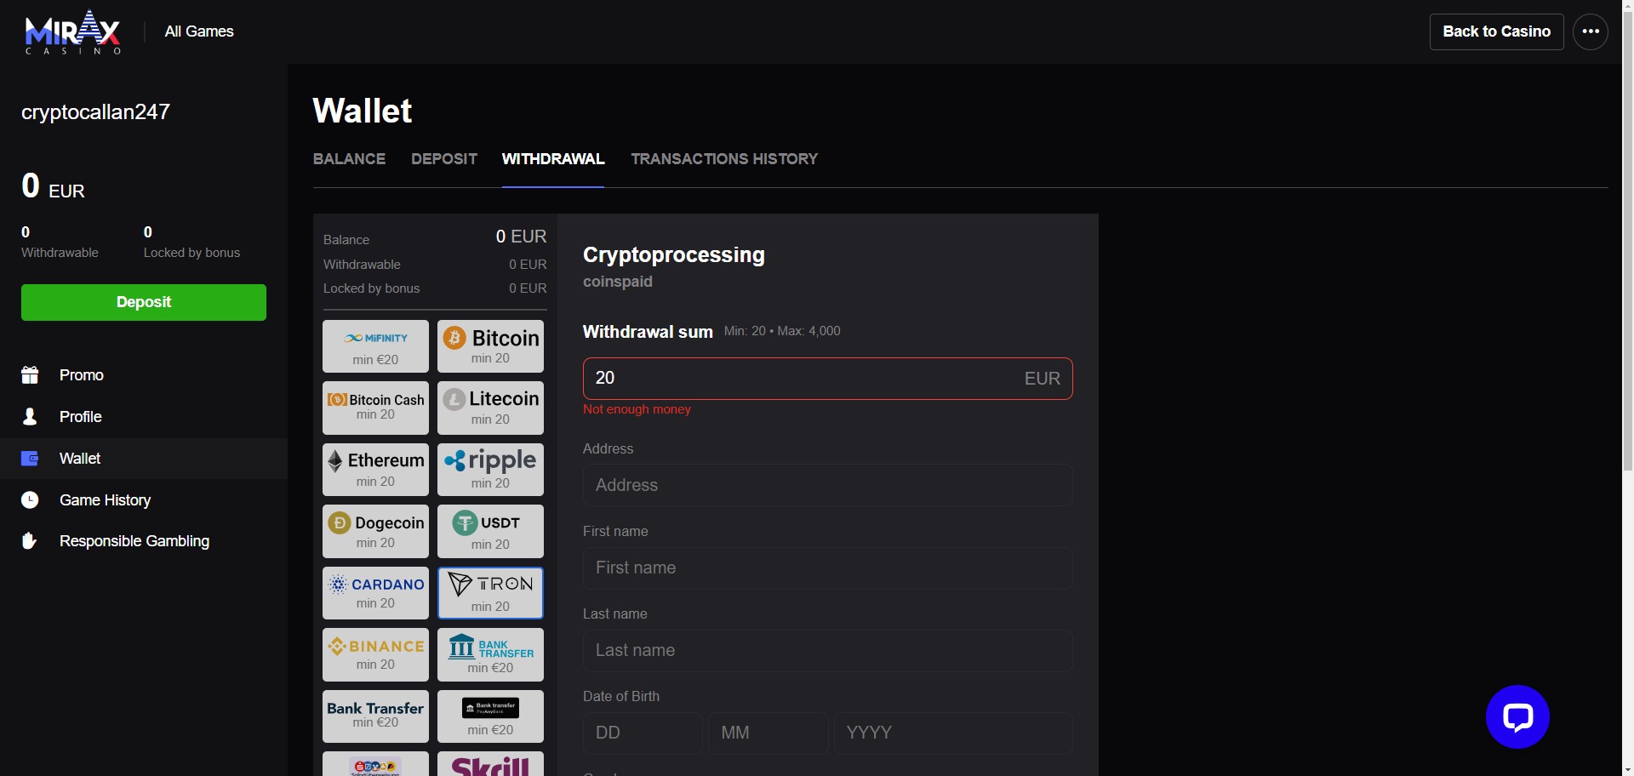The width and height of the screenshot is (1634, 776).
Task: Pick the Ripple payment tile
Action: click(x=490, y=469)
